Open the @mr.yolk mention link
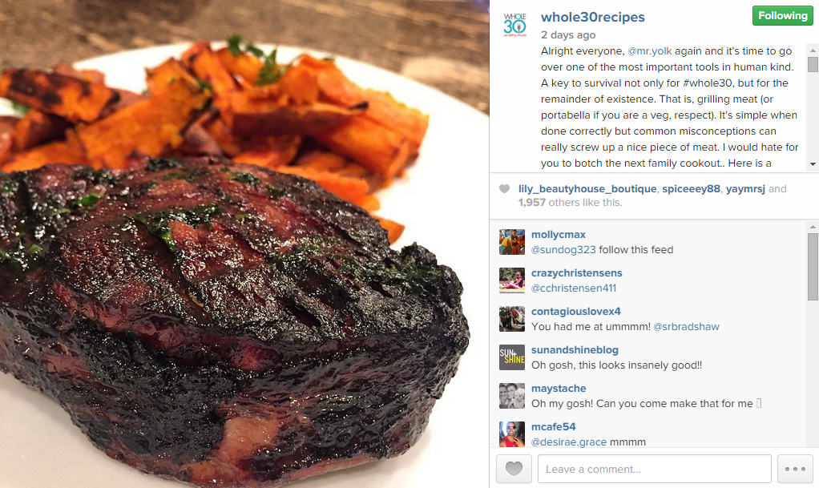 650,50
